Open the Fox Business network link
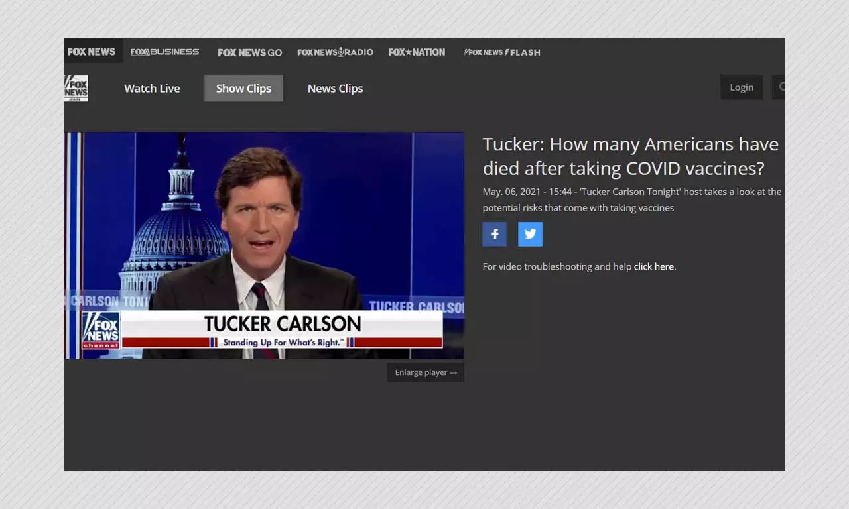The image size is (849, 509). [x=164, y=52]
